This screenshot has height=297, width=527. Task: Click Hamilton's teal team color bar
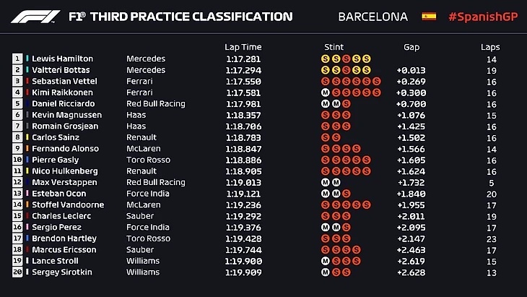pyautogui.click(x=27, y=59)
